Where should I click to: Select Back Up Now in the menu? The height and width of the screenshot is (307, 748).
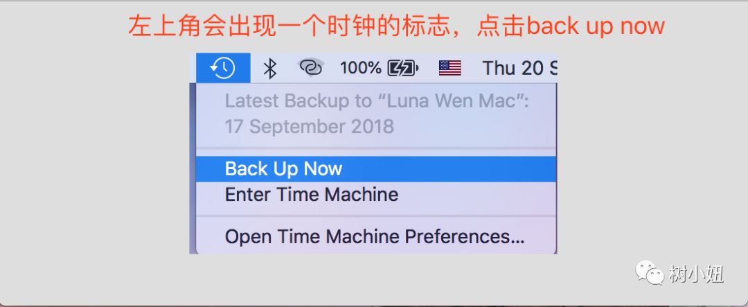[376, 169]
